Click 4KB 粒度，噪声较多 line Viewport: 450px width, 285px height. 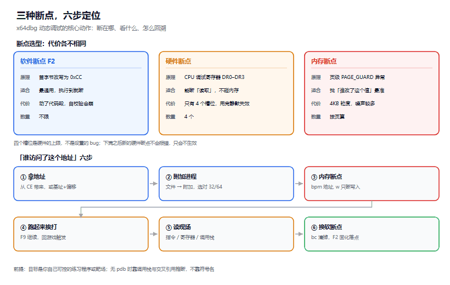(x=352, y=104)
